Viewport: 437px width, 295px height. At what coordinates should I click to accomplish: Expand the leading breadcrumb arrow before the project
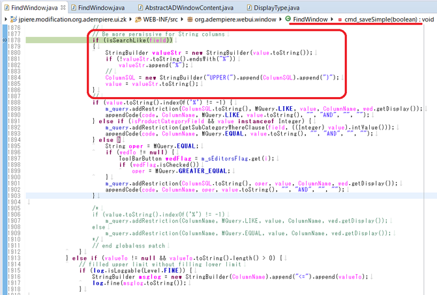coord(6,19)
